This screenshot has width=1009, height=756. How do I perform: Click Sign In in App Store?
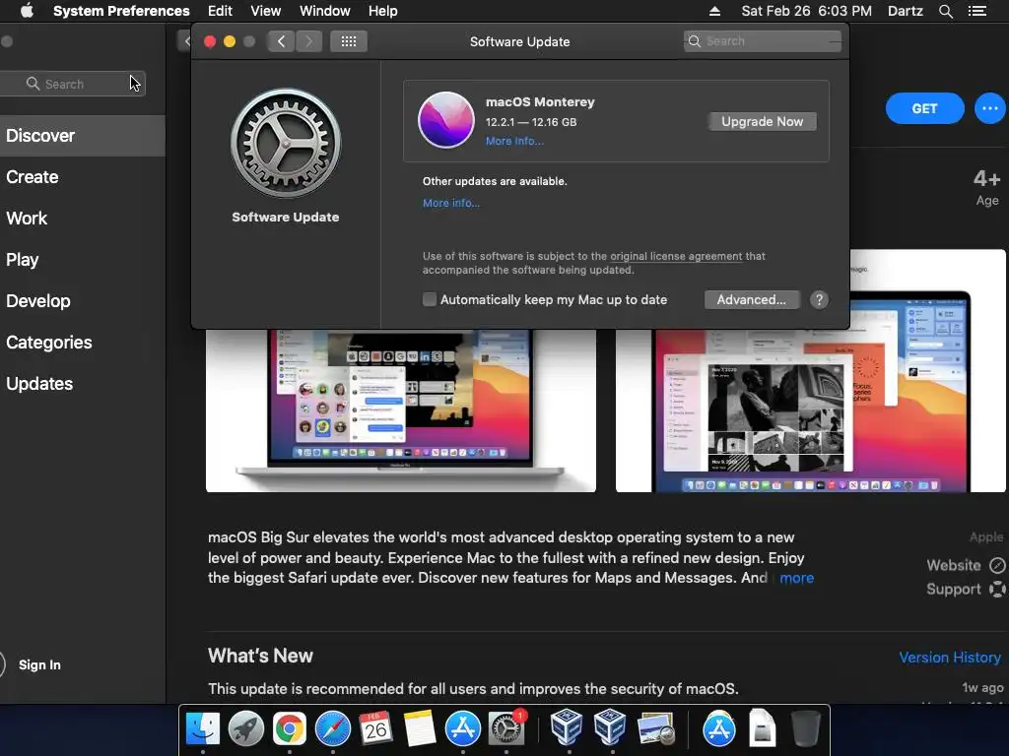pos(39,664)
